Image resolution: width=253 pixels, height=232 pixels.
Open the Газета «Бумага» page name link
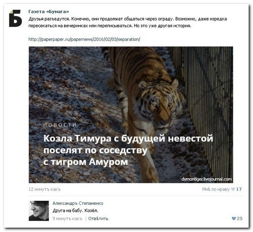click(x=49, y=11)
